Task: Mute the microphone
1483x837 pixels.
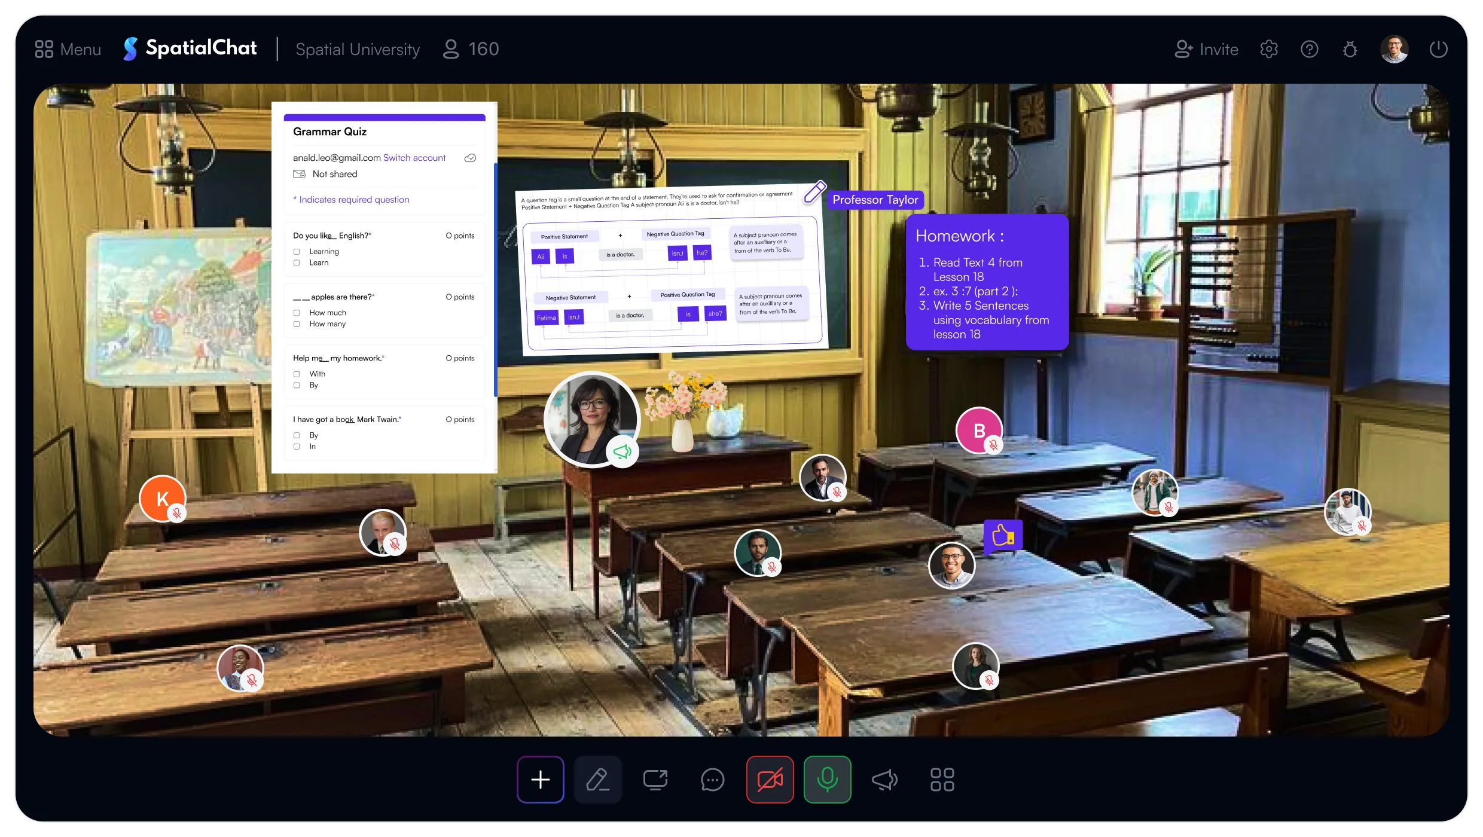Action: 827,780
